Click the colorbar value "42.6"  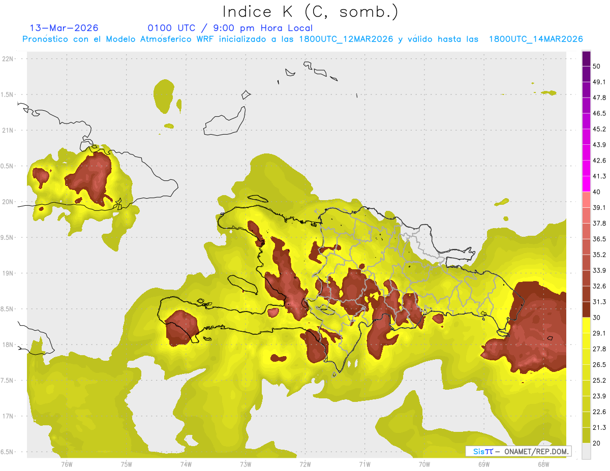click(599, 161)
